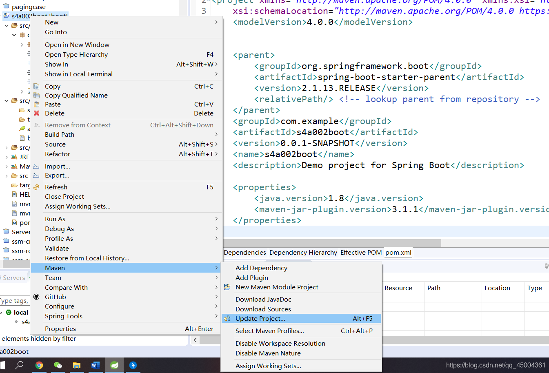Image resolution: width=549 pixels, height=373 pixels.
Task: Click the New Maven Module Project icon
Action: (x=227, y=287)
